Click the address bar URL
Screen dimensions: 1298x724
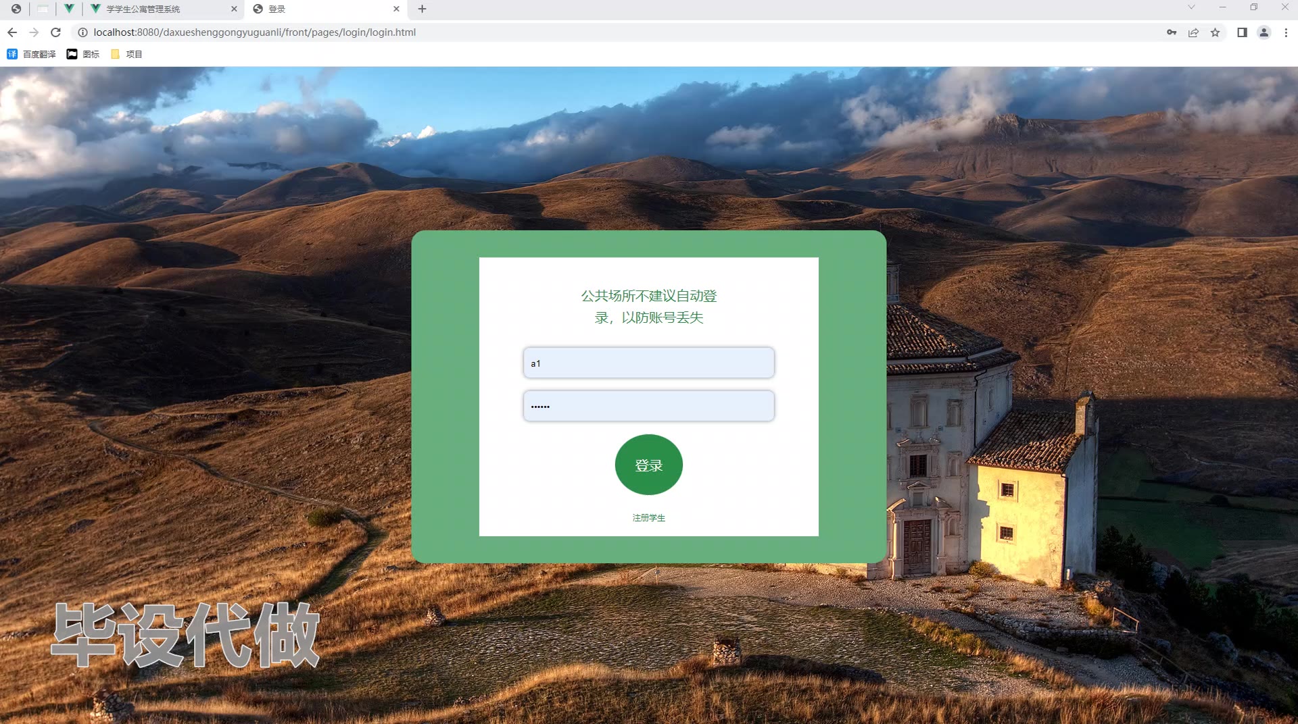[254, 32]
